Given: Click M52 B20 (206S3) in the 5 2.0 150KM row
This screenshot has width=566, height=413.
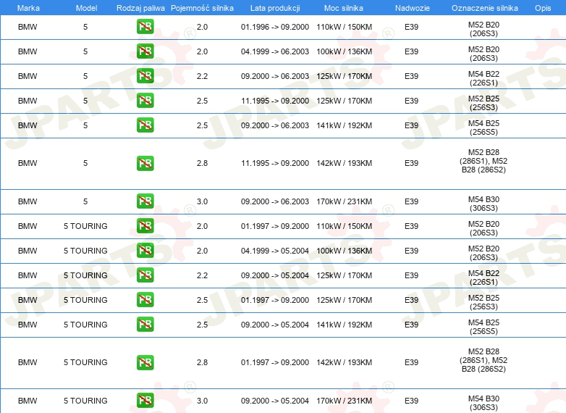Looking at the screenshot, I should 483,29.
